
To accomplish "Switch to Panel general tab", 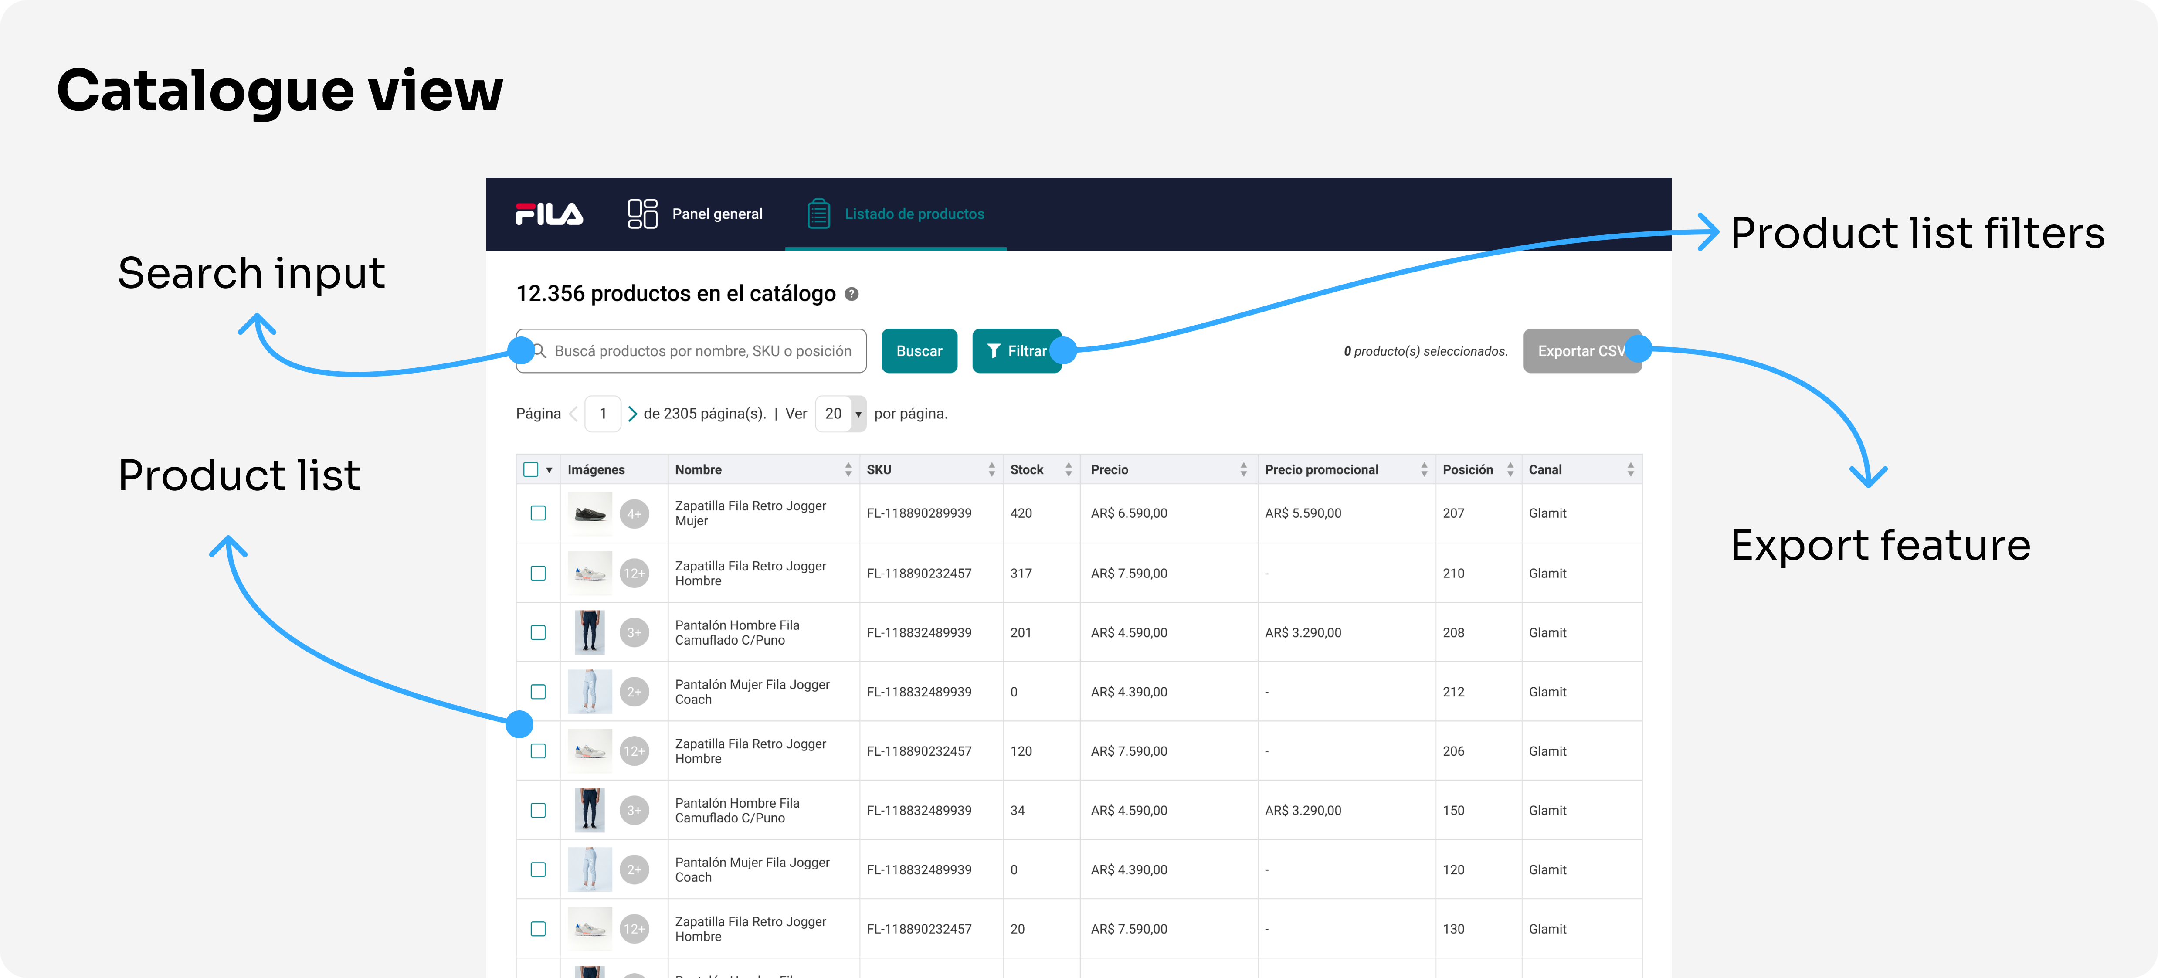I will pos(716,214).
